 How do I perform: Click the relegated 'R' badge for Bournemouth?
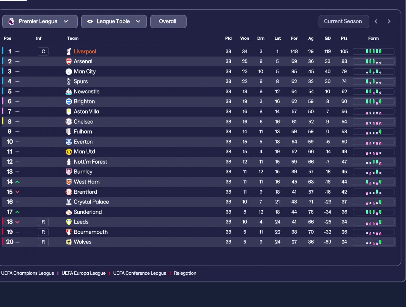pyautogui.click(x=43, y=232)
